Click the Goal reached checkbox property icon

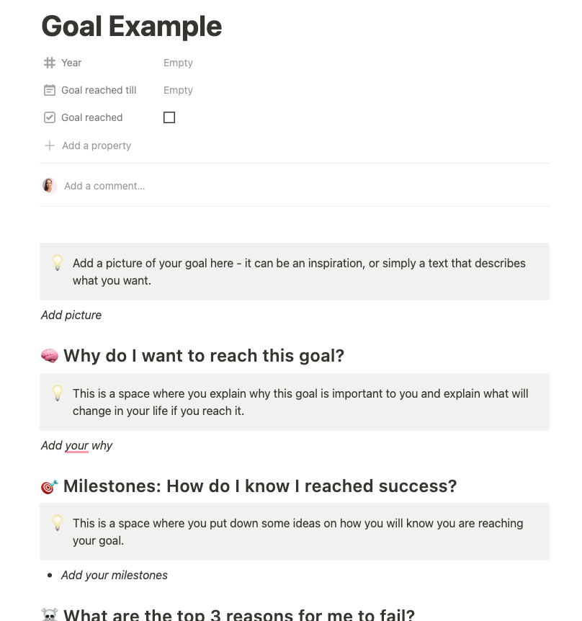pyautogui.click(x=50, y=117)
